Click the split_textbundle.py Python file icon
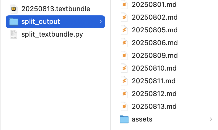The image size is (218, 130). [14, 34]
